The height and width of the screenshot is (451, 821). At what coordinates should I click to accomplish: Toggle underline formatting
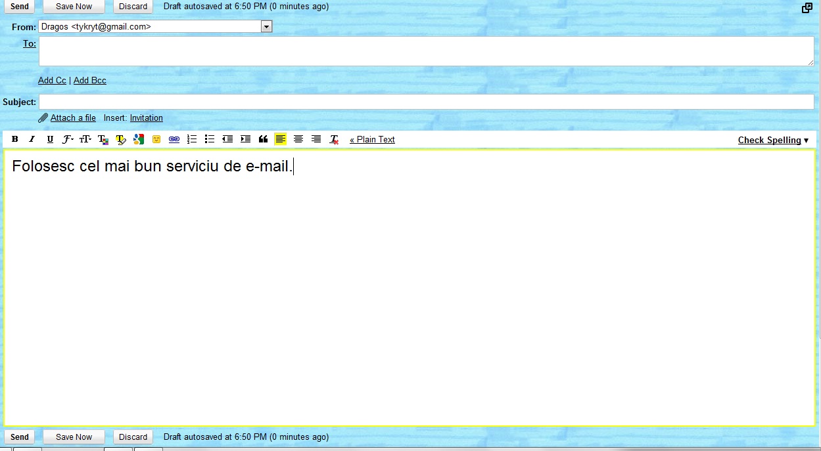(50, 139)
